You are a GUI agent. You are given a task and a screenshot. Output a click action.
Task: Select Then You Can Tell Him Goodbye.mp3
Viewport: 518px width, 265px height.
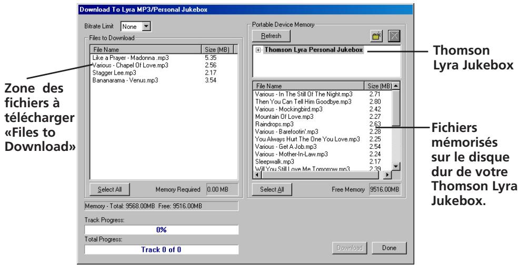(303, 101)
